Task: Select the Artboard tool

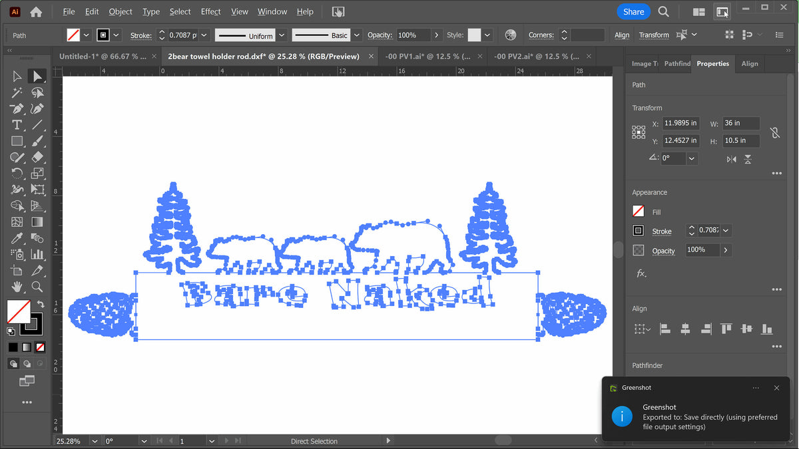Action: click(x=17, y=271)
